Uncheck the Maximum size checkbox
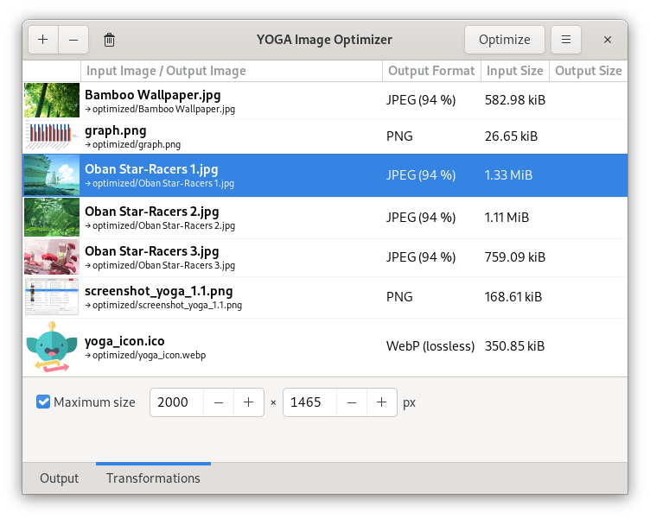 [43, 402]
